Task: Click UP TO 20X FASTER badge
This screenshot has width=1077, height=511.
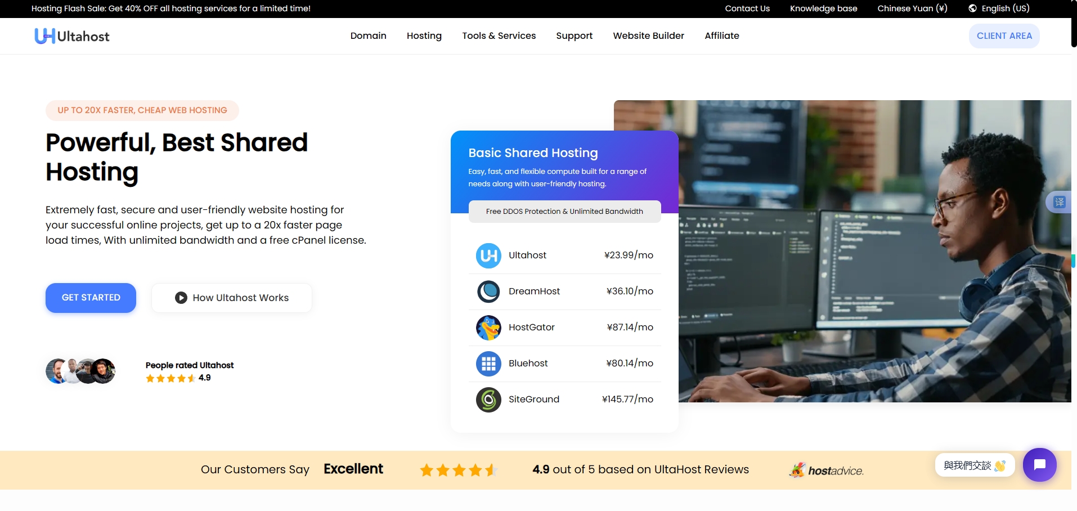Action: [142, 110]
